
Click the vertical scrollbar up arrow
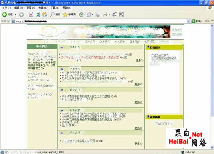(x=212, y=26)
